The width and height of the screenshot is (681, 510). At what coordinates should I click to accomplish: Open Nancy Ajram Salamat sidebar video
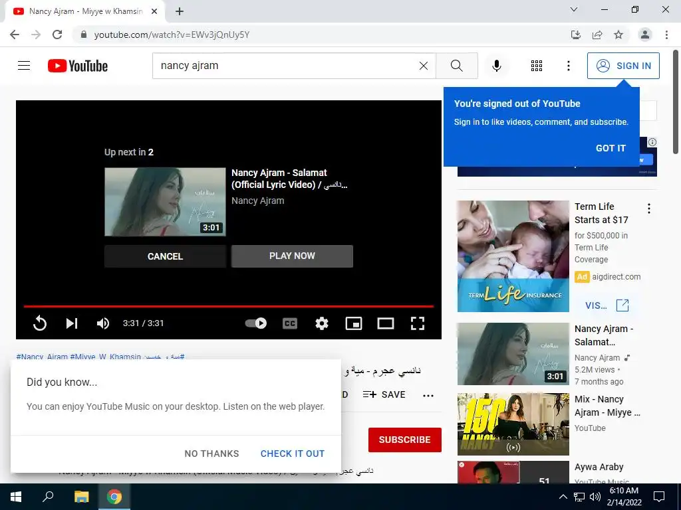click(x=513, y=354)
